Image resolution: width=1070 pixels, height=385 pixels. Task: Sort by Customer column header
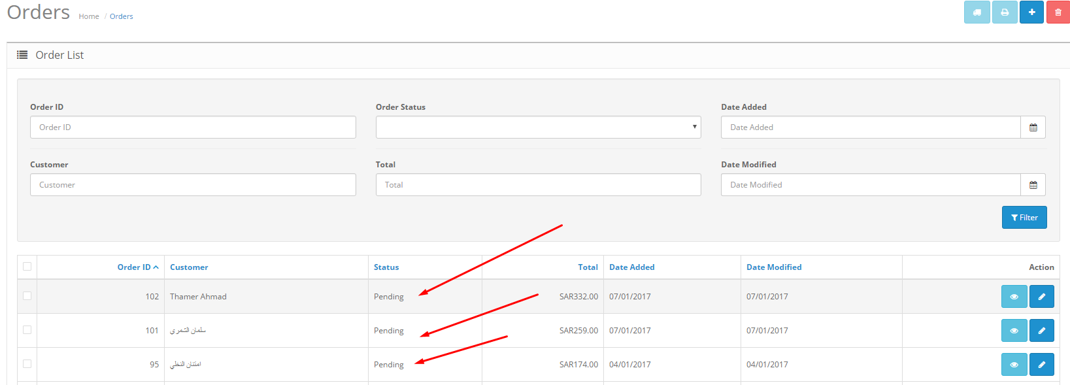pyautogui.click(x=189, y=267)
